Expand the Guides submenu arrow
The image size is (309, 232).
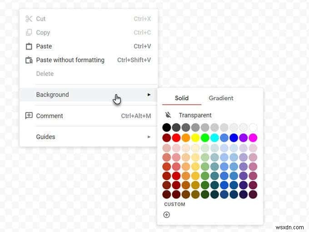pos(149,137)
